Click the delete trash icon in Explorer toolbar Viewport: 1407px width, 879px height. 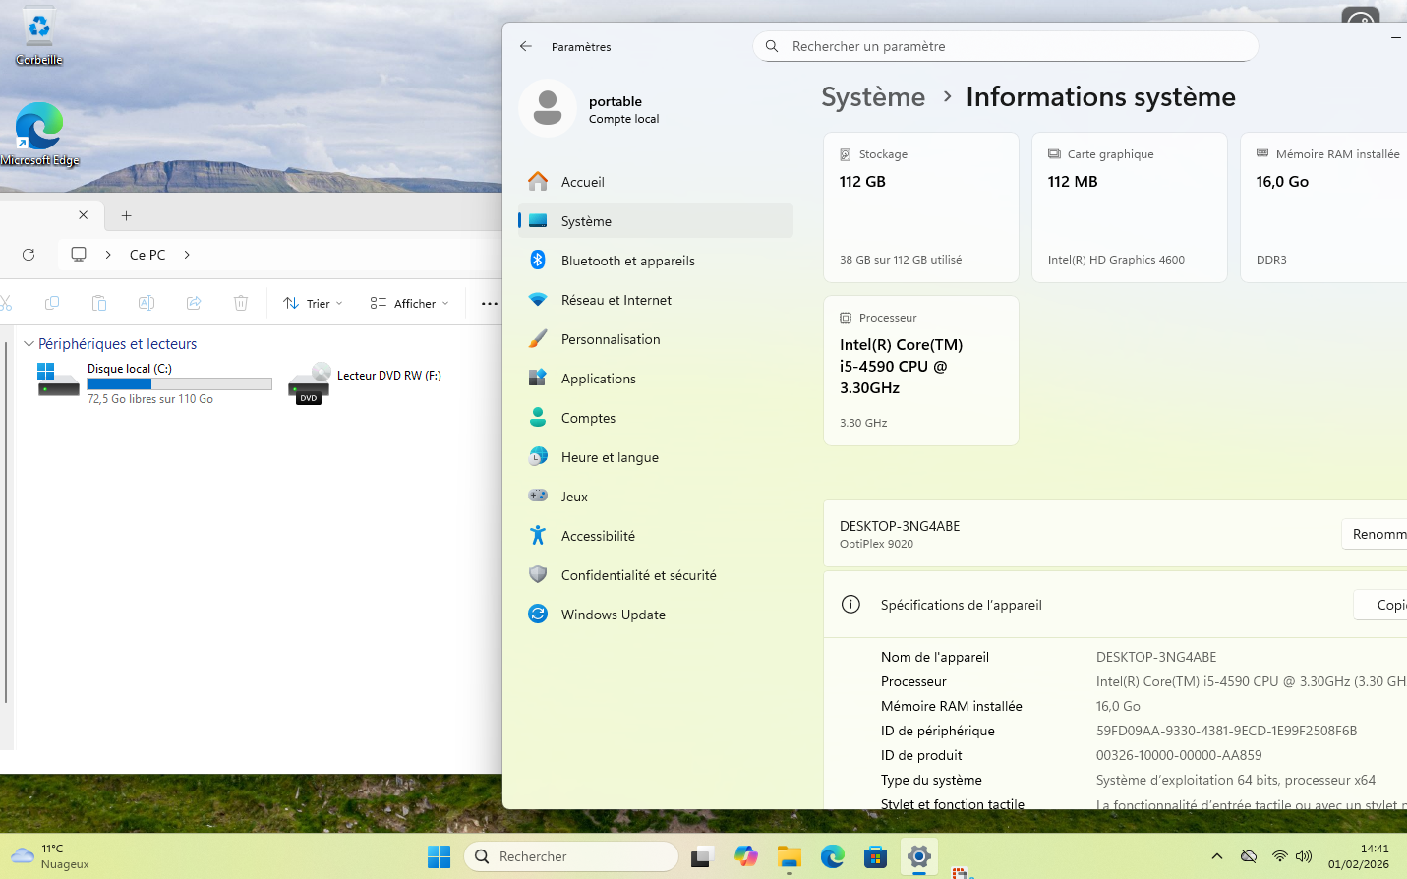pyautogui.click(x=241, y=303)
